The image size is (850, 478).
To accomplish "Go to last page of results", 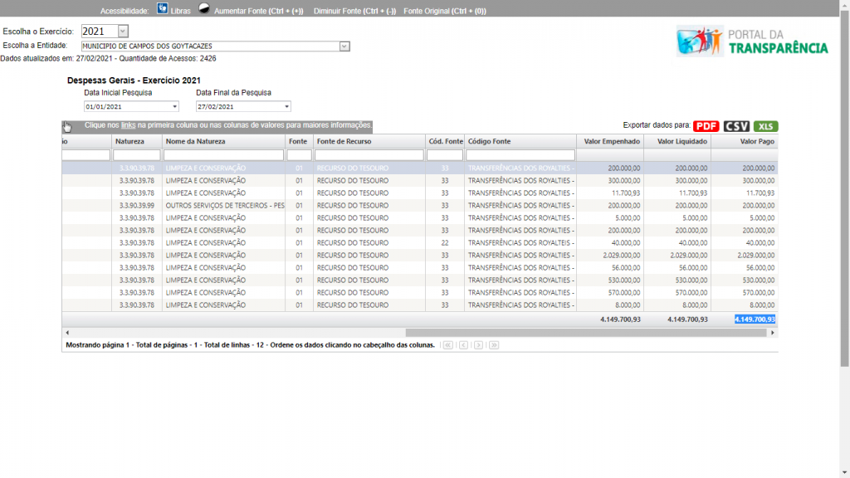I will pos(494,345).
